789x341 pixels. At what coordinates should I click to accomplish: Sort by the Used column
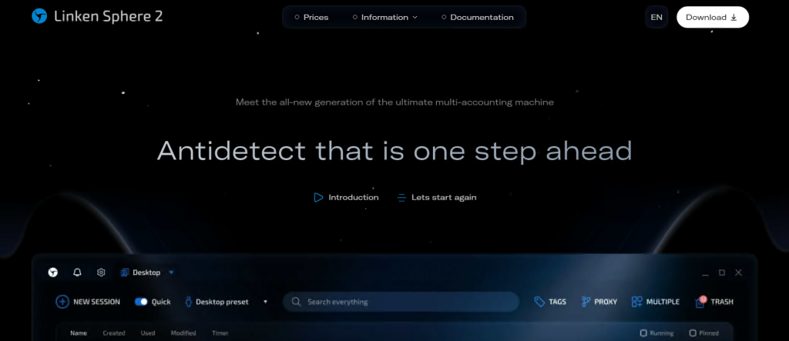(148, 333)
